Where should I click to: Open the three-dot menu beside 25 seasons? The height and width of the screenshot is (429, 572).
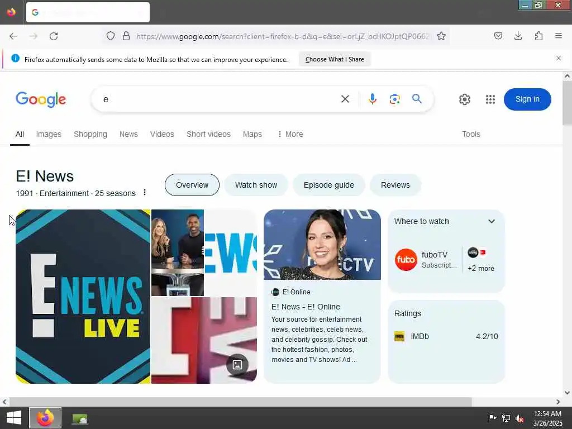coord(145,192)
